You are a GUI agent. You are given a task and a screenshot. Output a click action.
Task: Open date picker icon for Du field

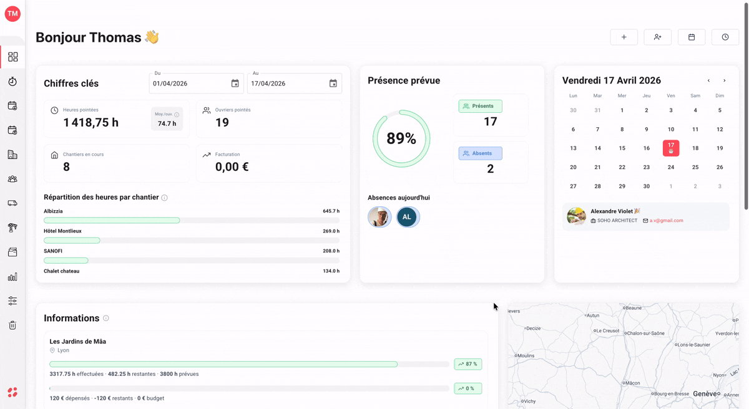coord(235,84)
